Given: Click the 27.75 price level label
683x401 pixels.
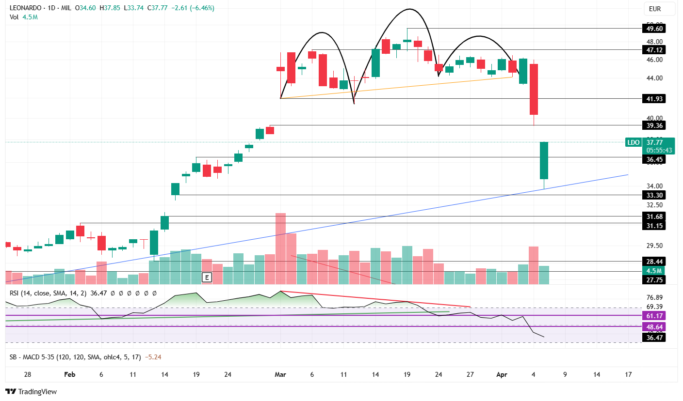Looking at the screenshot, I should point(653,280).
